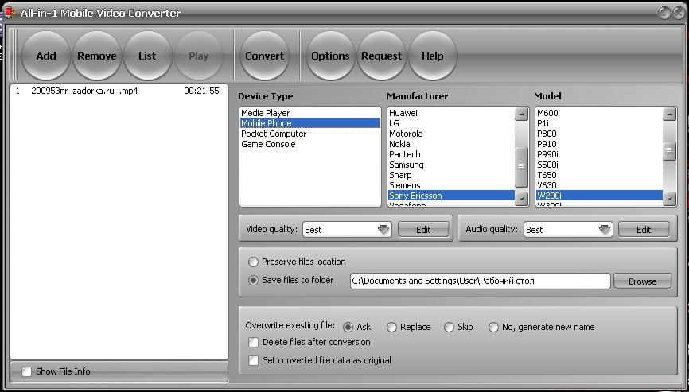This screenshot has height=392, width=689.
Task: Open the Options toolbar button
Action: 330,56
